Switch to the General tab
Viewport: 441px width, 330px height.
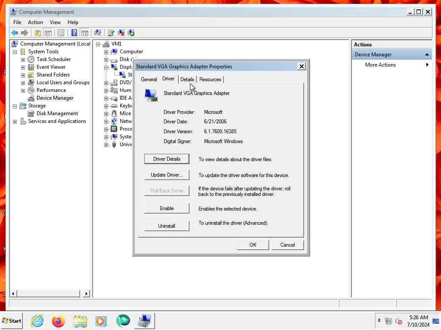(x=149, y=79)
